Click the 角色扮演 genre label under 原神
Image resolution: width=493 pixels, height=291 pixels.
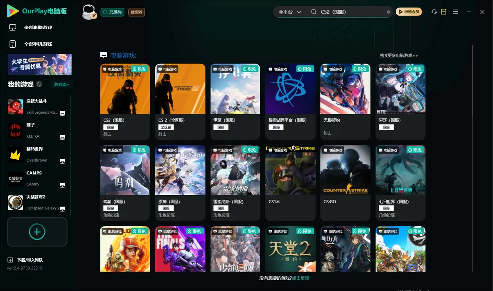166,215
